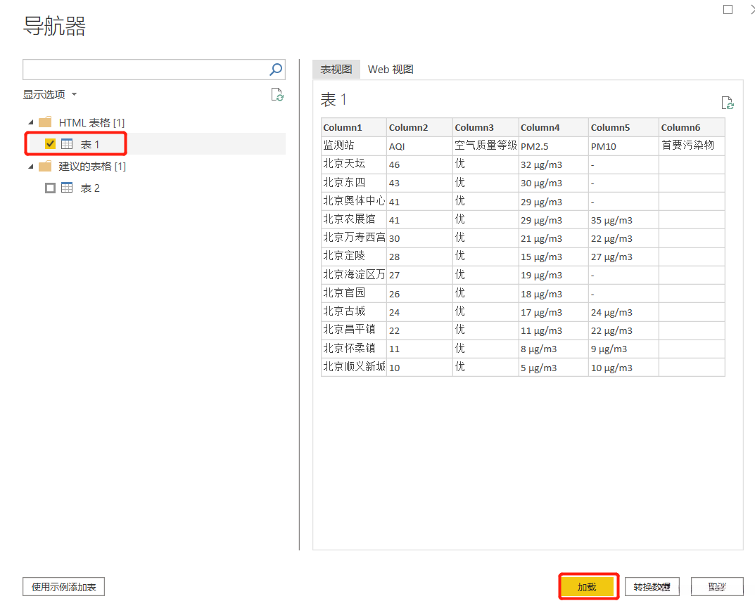Click the 北京天坛 cell

pos(354,164)
